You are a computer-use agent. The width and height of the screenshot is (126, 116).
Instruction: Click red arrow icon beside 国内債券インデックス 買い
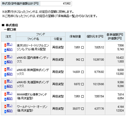click(5, 58)
